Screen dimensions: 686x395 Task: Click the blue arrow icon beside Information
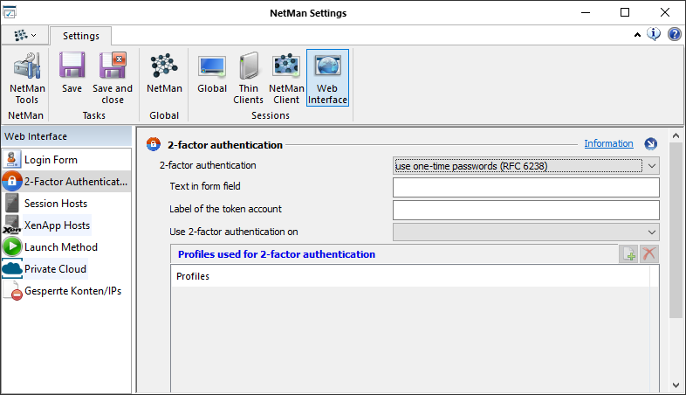point(650,143)
